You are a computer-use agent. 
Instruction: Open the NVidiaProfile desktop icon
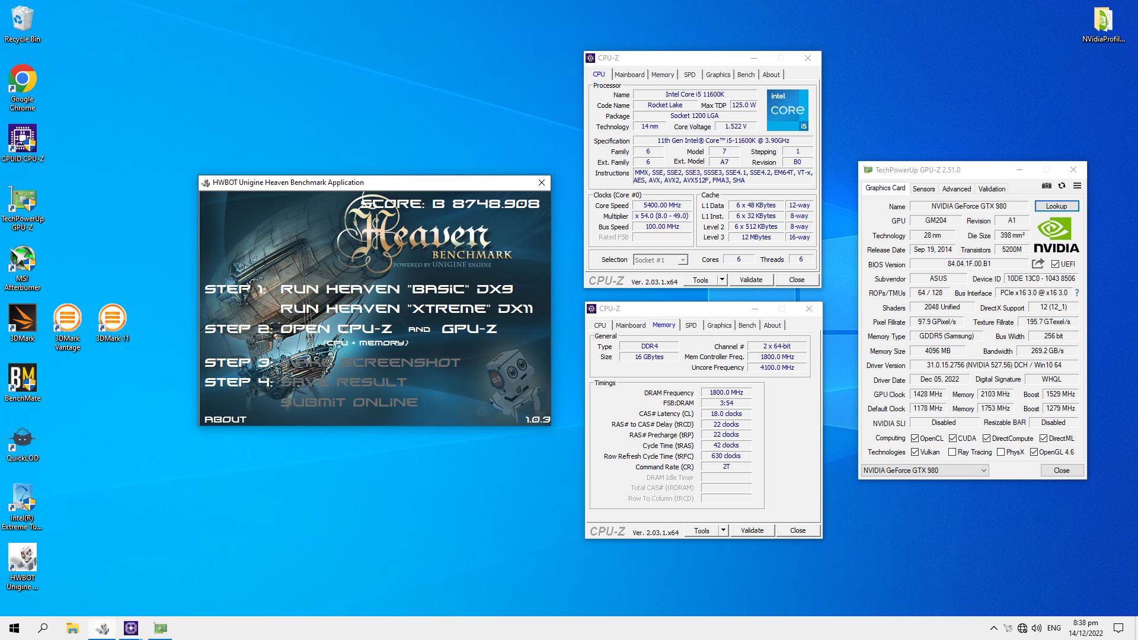[1103, 24]
